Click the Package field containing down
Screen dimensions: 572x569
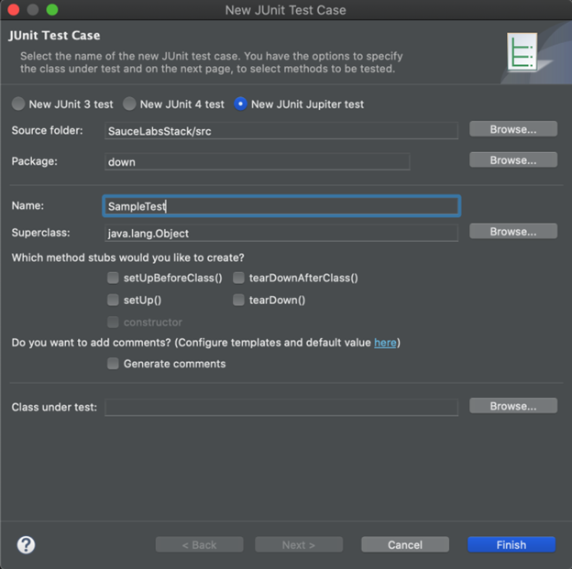click(x=258, y=161)
